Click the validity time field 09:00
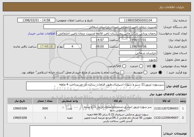Image resolution: width=194 pixels, height=137 pixels. tap(100, 47)
